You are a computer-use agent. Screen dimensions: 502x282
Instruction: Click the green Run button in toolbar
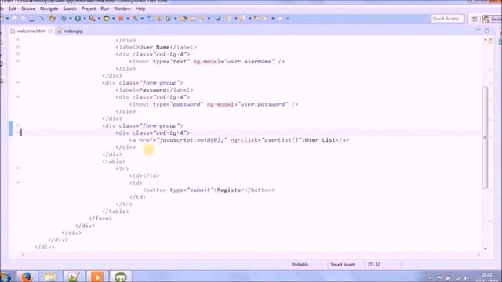78,19
